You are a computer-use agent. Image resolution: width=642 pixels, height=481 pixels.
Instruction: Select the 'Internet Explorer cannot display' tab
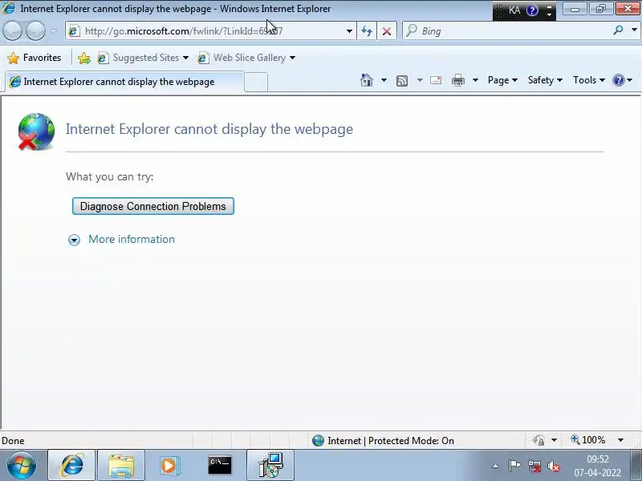(124, 82)
